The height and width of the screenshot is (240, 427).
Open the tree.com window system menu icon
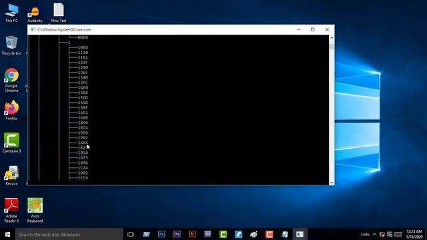[x=33, y=29]
